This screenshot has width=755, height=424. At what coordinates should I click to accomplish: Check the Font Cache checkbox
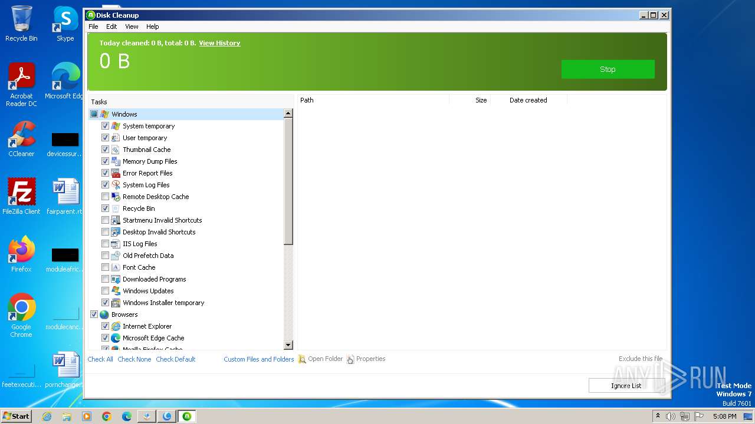[x=105, y=267]
